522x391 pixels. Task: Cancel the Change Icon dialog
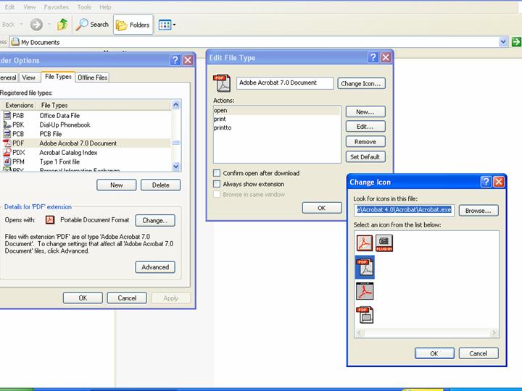pos(478,353)
